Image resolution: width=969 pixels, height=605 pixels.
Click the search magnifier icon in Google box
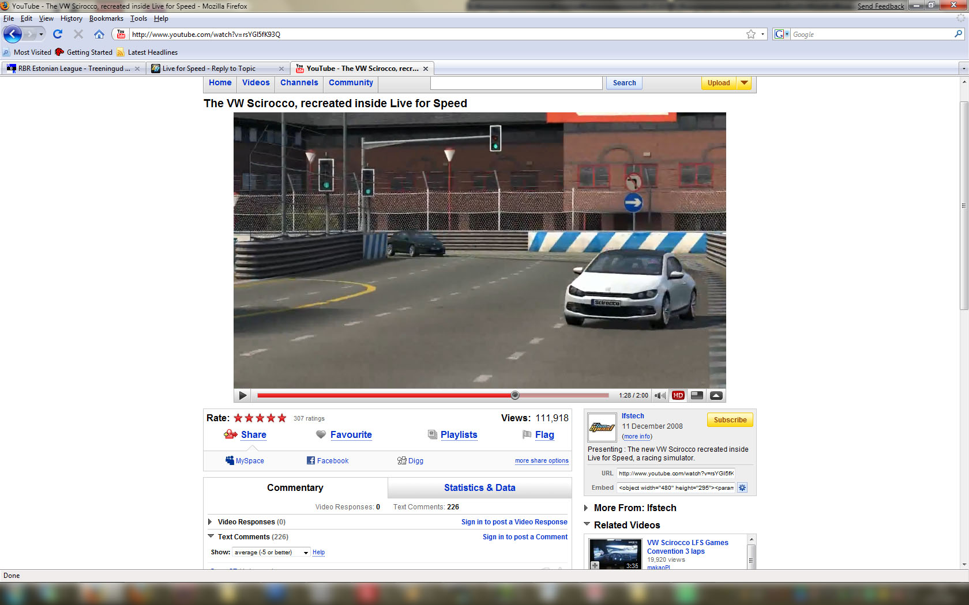pos(958,34)
